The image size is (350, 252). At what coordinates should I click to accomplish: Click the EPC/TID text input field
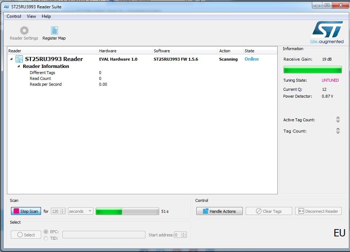(104, 235)
